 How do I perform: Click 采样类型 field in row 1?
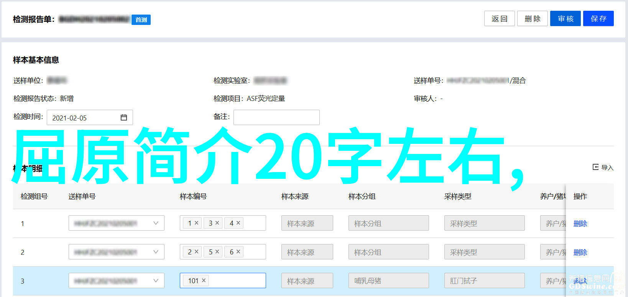[x=484, y=223]
